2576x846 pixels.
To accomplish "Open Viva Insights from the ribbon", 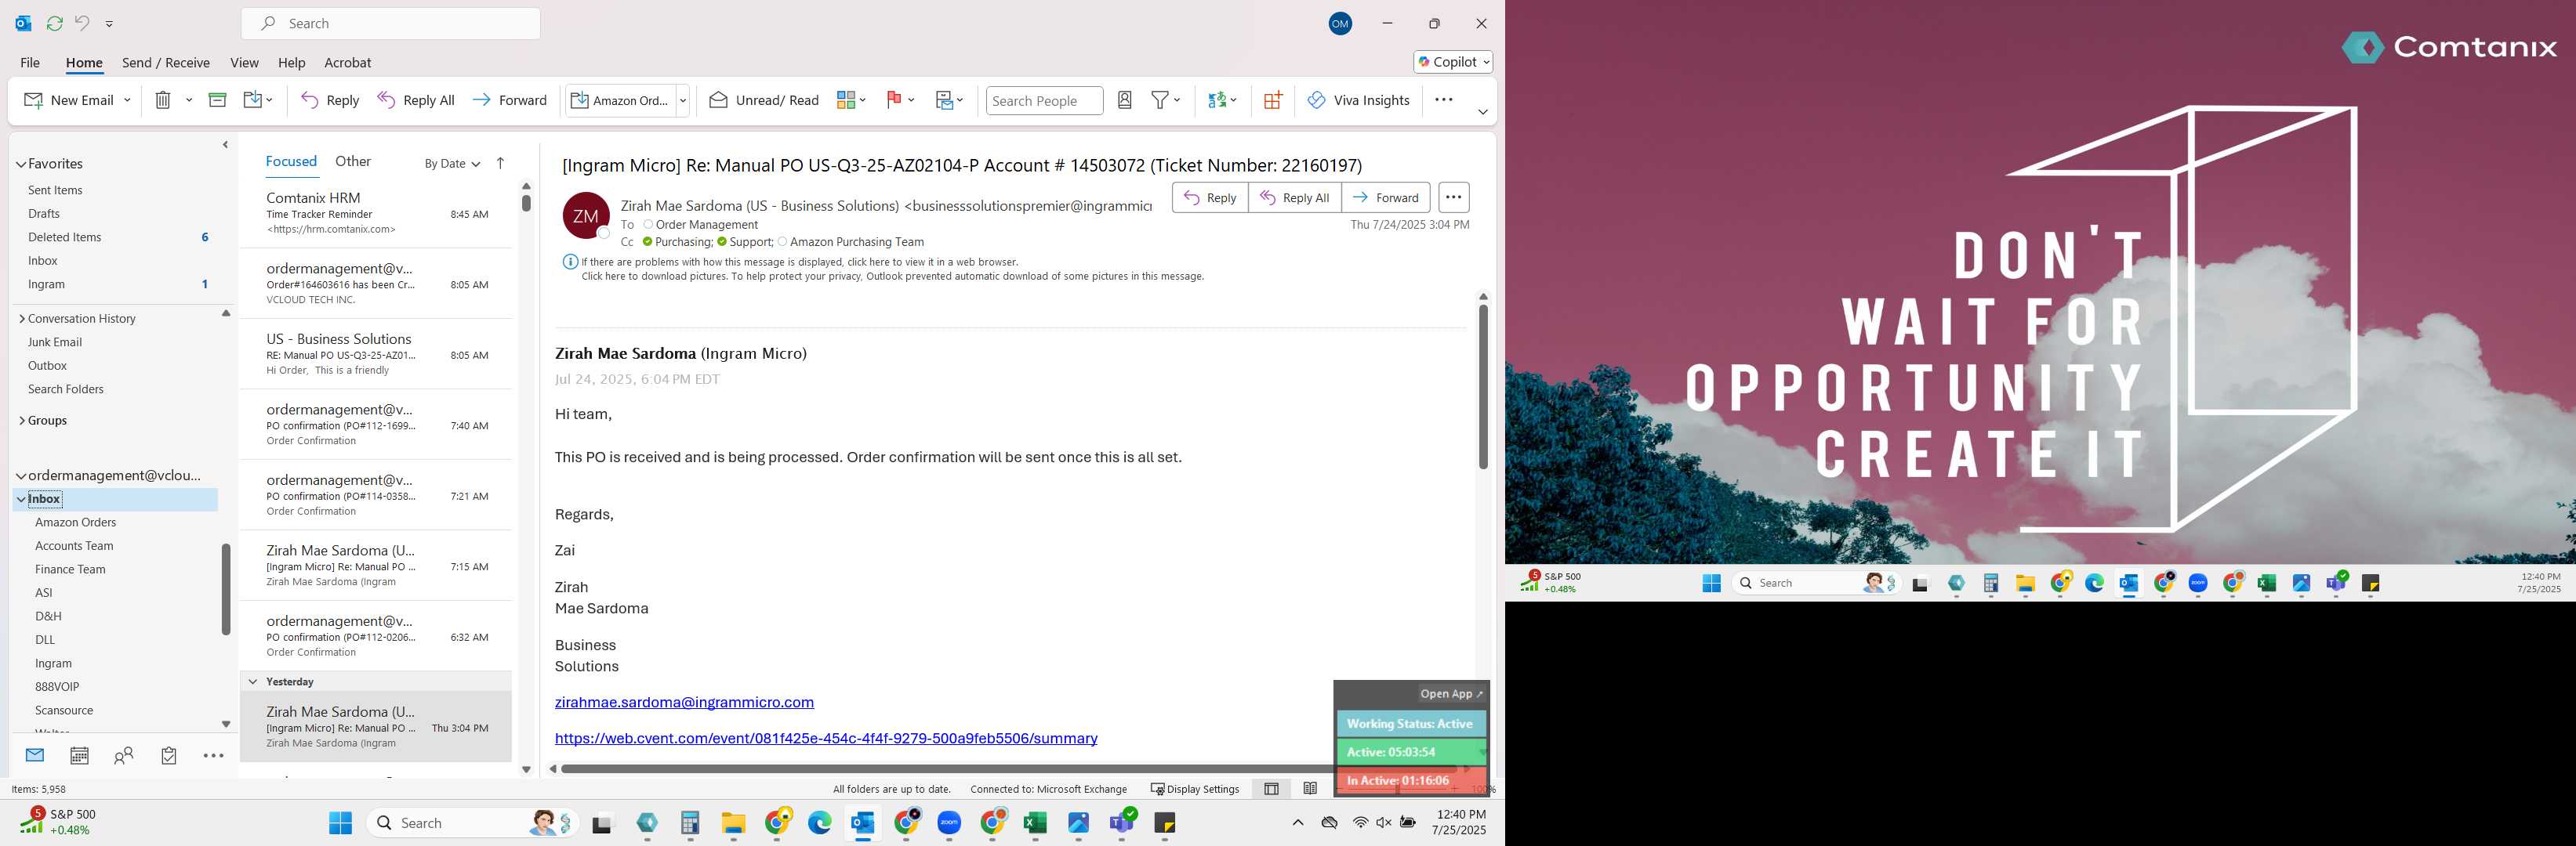I will [x=1358, y=100].
